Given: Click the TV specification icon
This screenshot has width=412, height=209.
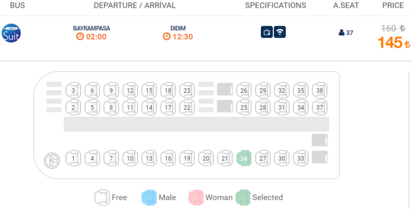Looking at the screenshot, I should (267, 32).
